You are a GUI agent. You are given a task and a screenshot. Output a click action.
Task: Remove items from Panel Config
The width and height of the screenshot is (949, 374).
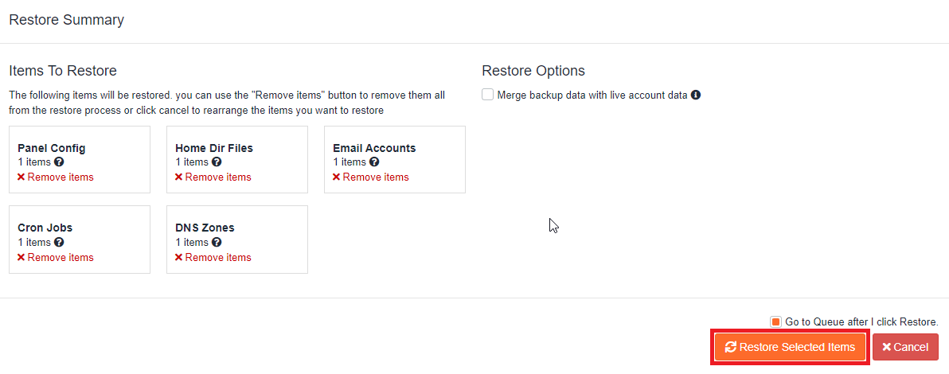pos(56,177)
